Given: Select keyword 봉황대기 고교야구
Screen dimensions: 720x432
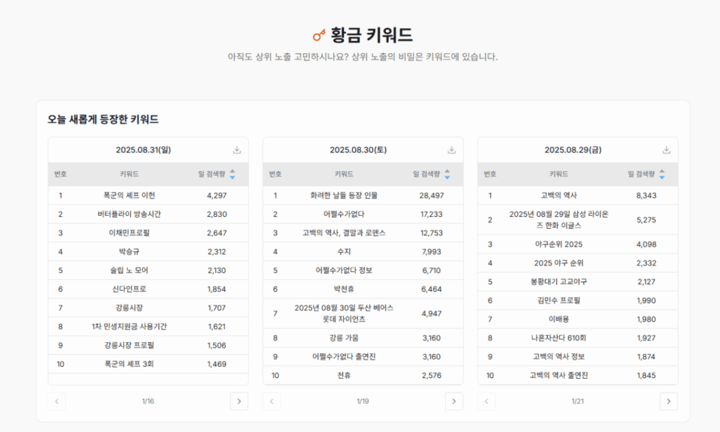Looking at the screenshot, I should [x=559, y=282].
